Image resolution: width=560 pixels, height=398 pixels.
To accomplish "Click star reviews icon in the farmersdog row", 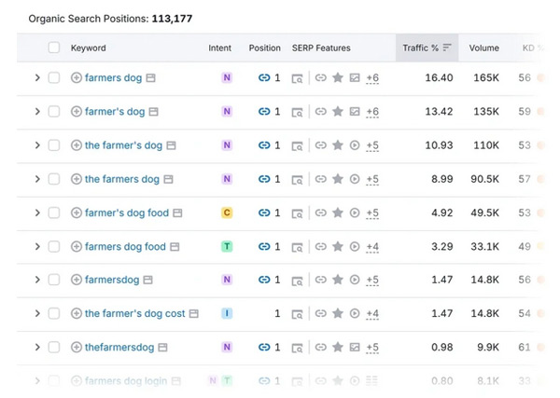I will 338,281.
